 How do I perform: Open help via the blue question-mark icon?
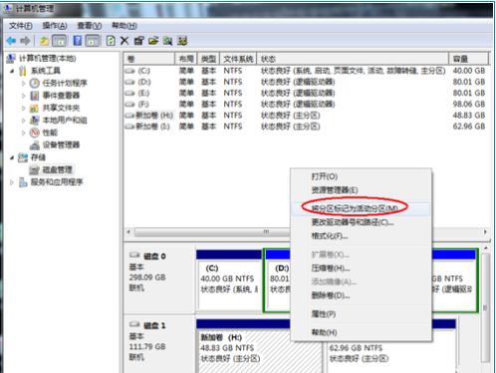pos(78,41)
